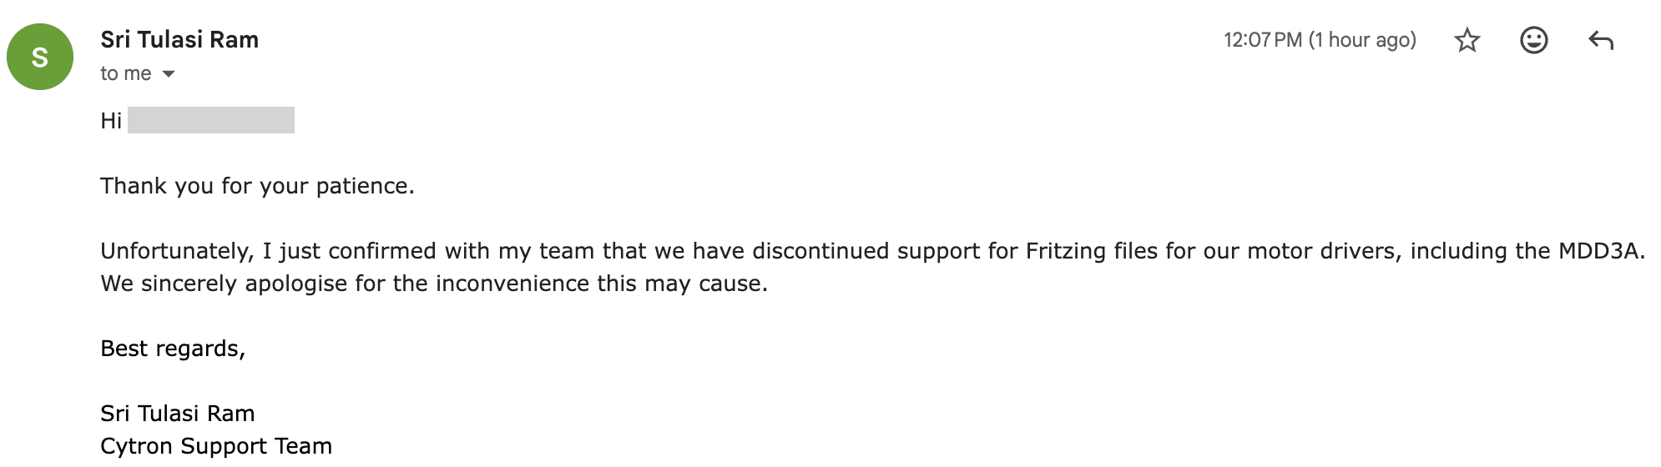This screenshot has height=467, width=1661.
Task: Click the 'Best regards,' closing line
Action: pyautogui.click(x=173, y=349)
